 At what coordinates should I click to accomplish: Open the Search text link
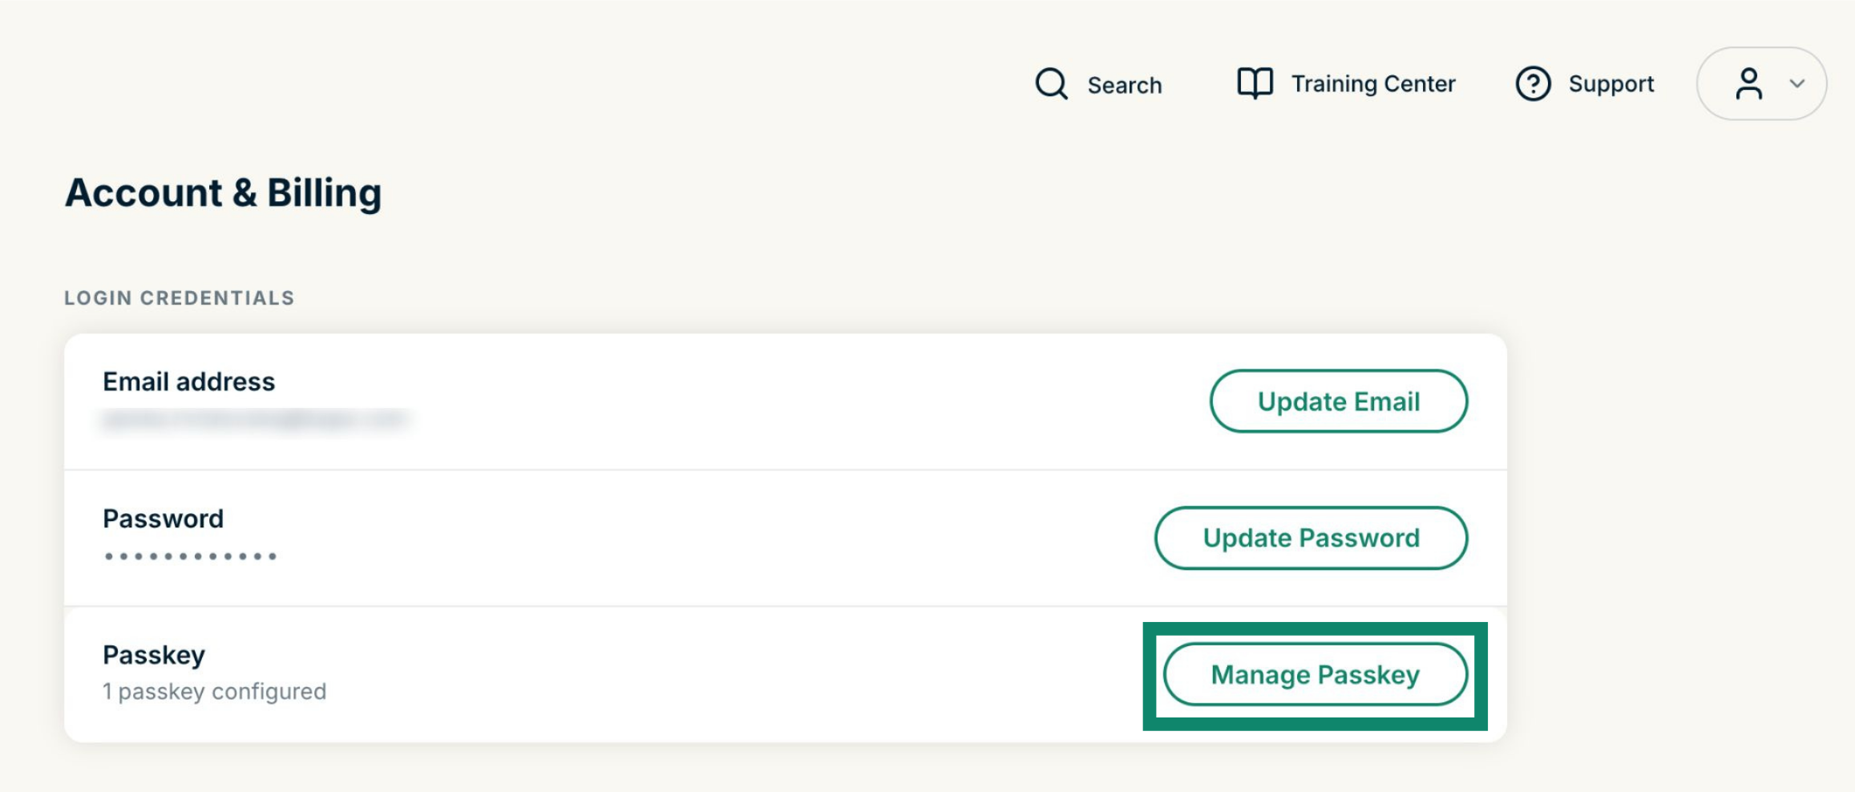coord(1124,85)
